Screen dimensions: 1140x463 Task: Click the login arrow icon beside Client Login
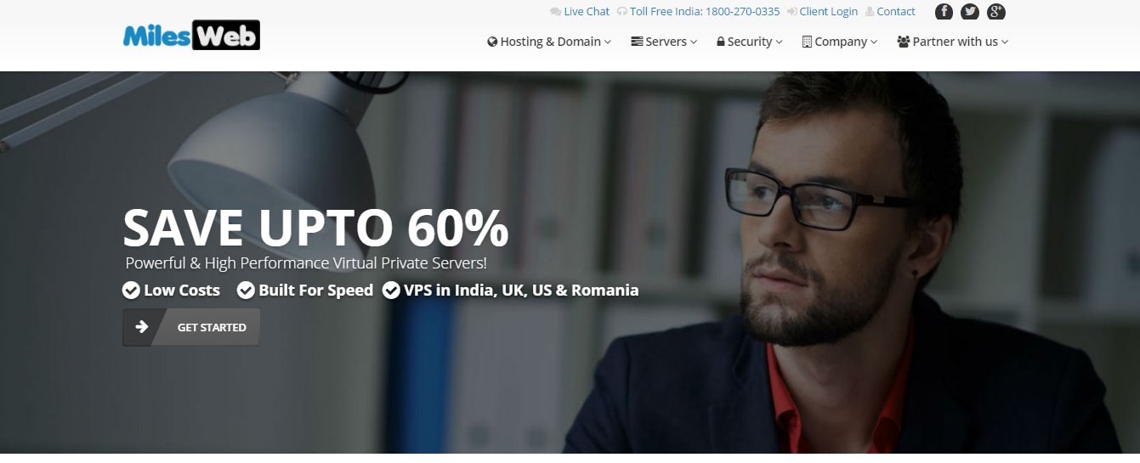[x=791, y=12]
